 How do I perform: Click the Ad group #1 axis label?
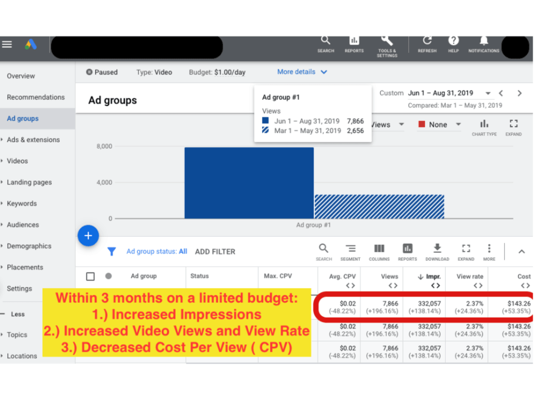[x=313, y=225]
